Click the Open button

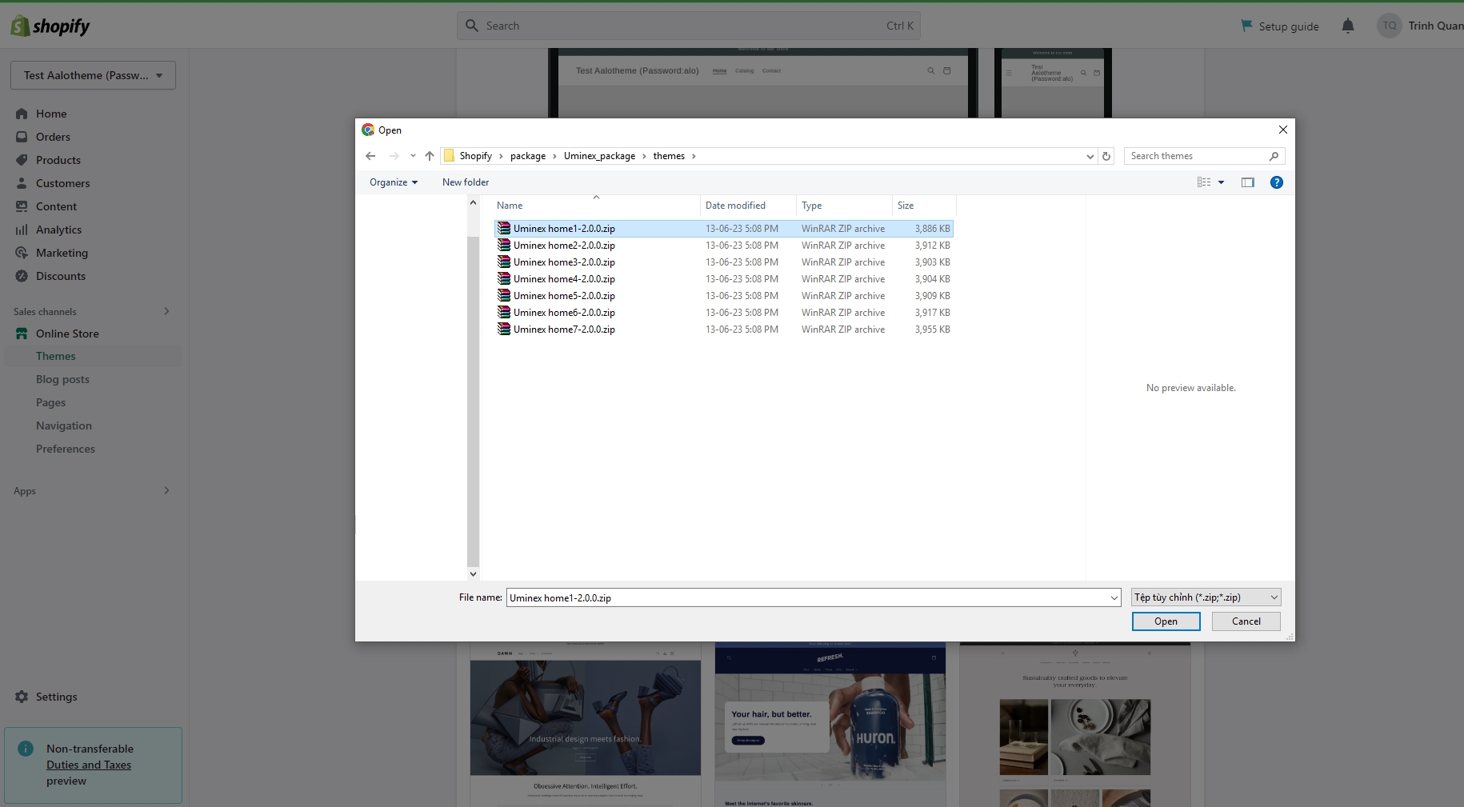[x=1166, y=621]
